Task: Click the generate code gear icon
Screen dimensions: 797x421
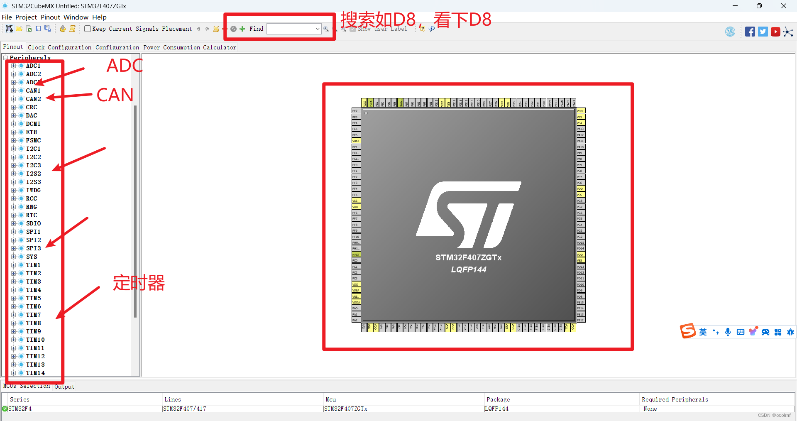Action: point(62,29)
